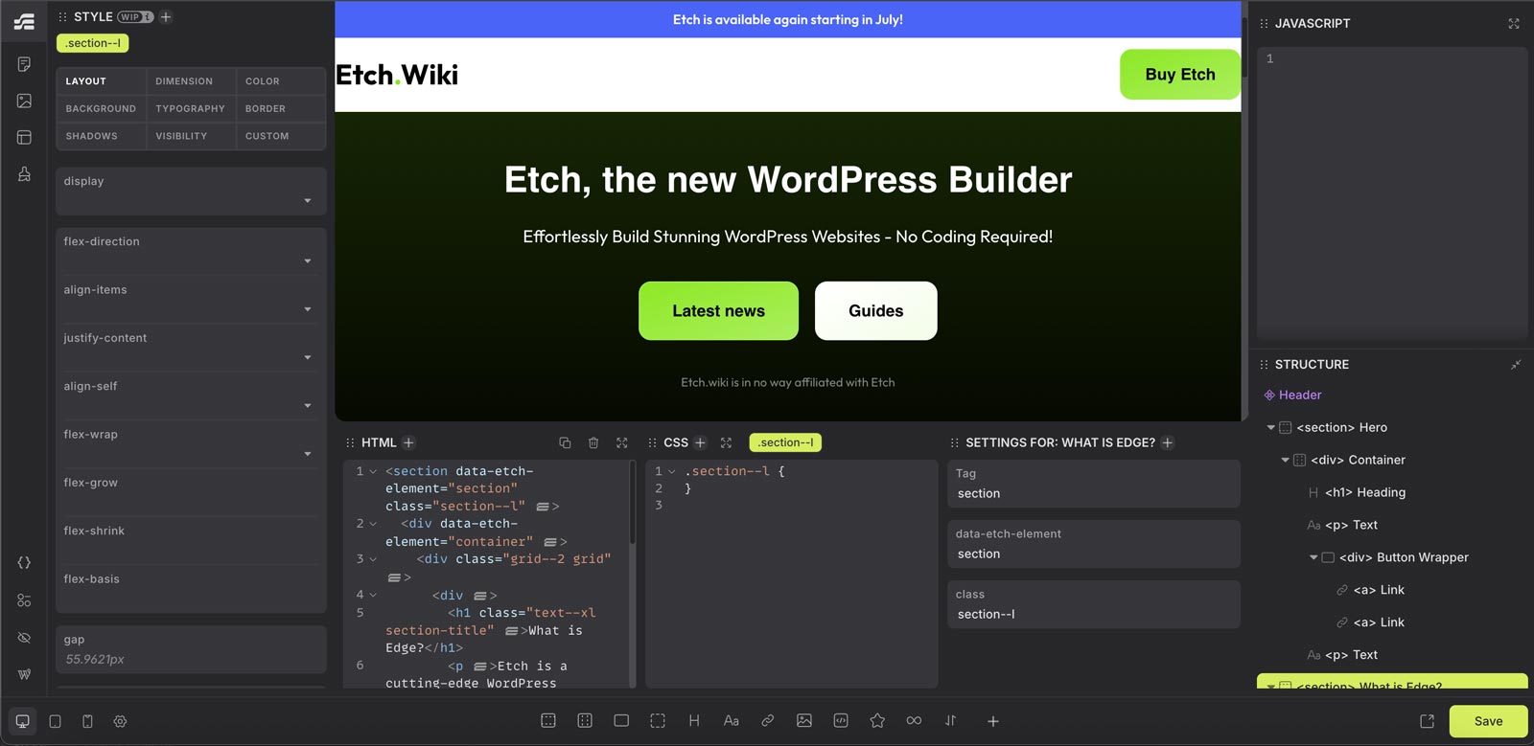The height and width of the screenshot is (746, 1534).
Task: Collapse the Structure panel with arrows icon
Action: 1516,364
